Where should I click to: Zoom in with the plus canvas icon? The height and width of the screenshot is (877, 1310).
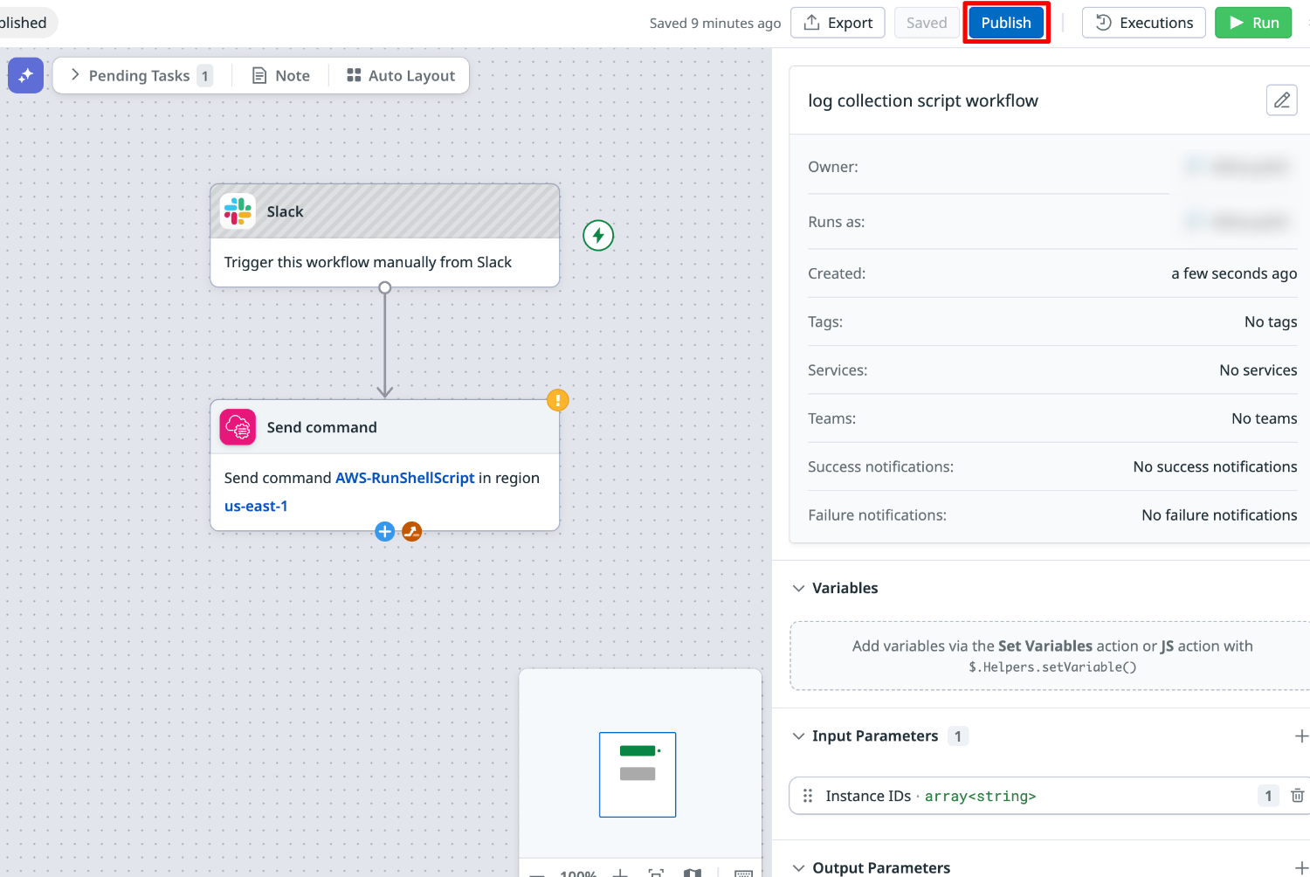(x=620, y=874)
